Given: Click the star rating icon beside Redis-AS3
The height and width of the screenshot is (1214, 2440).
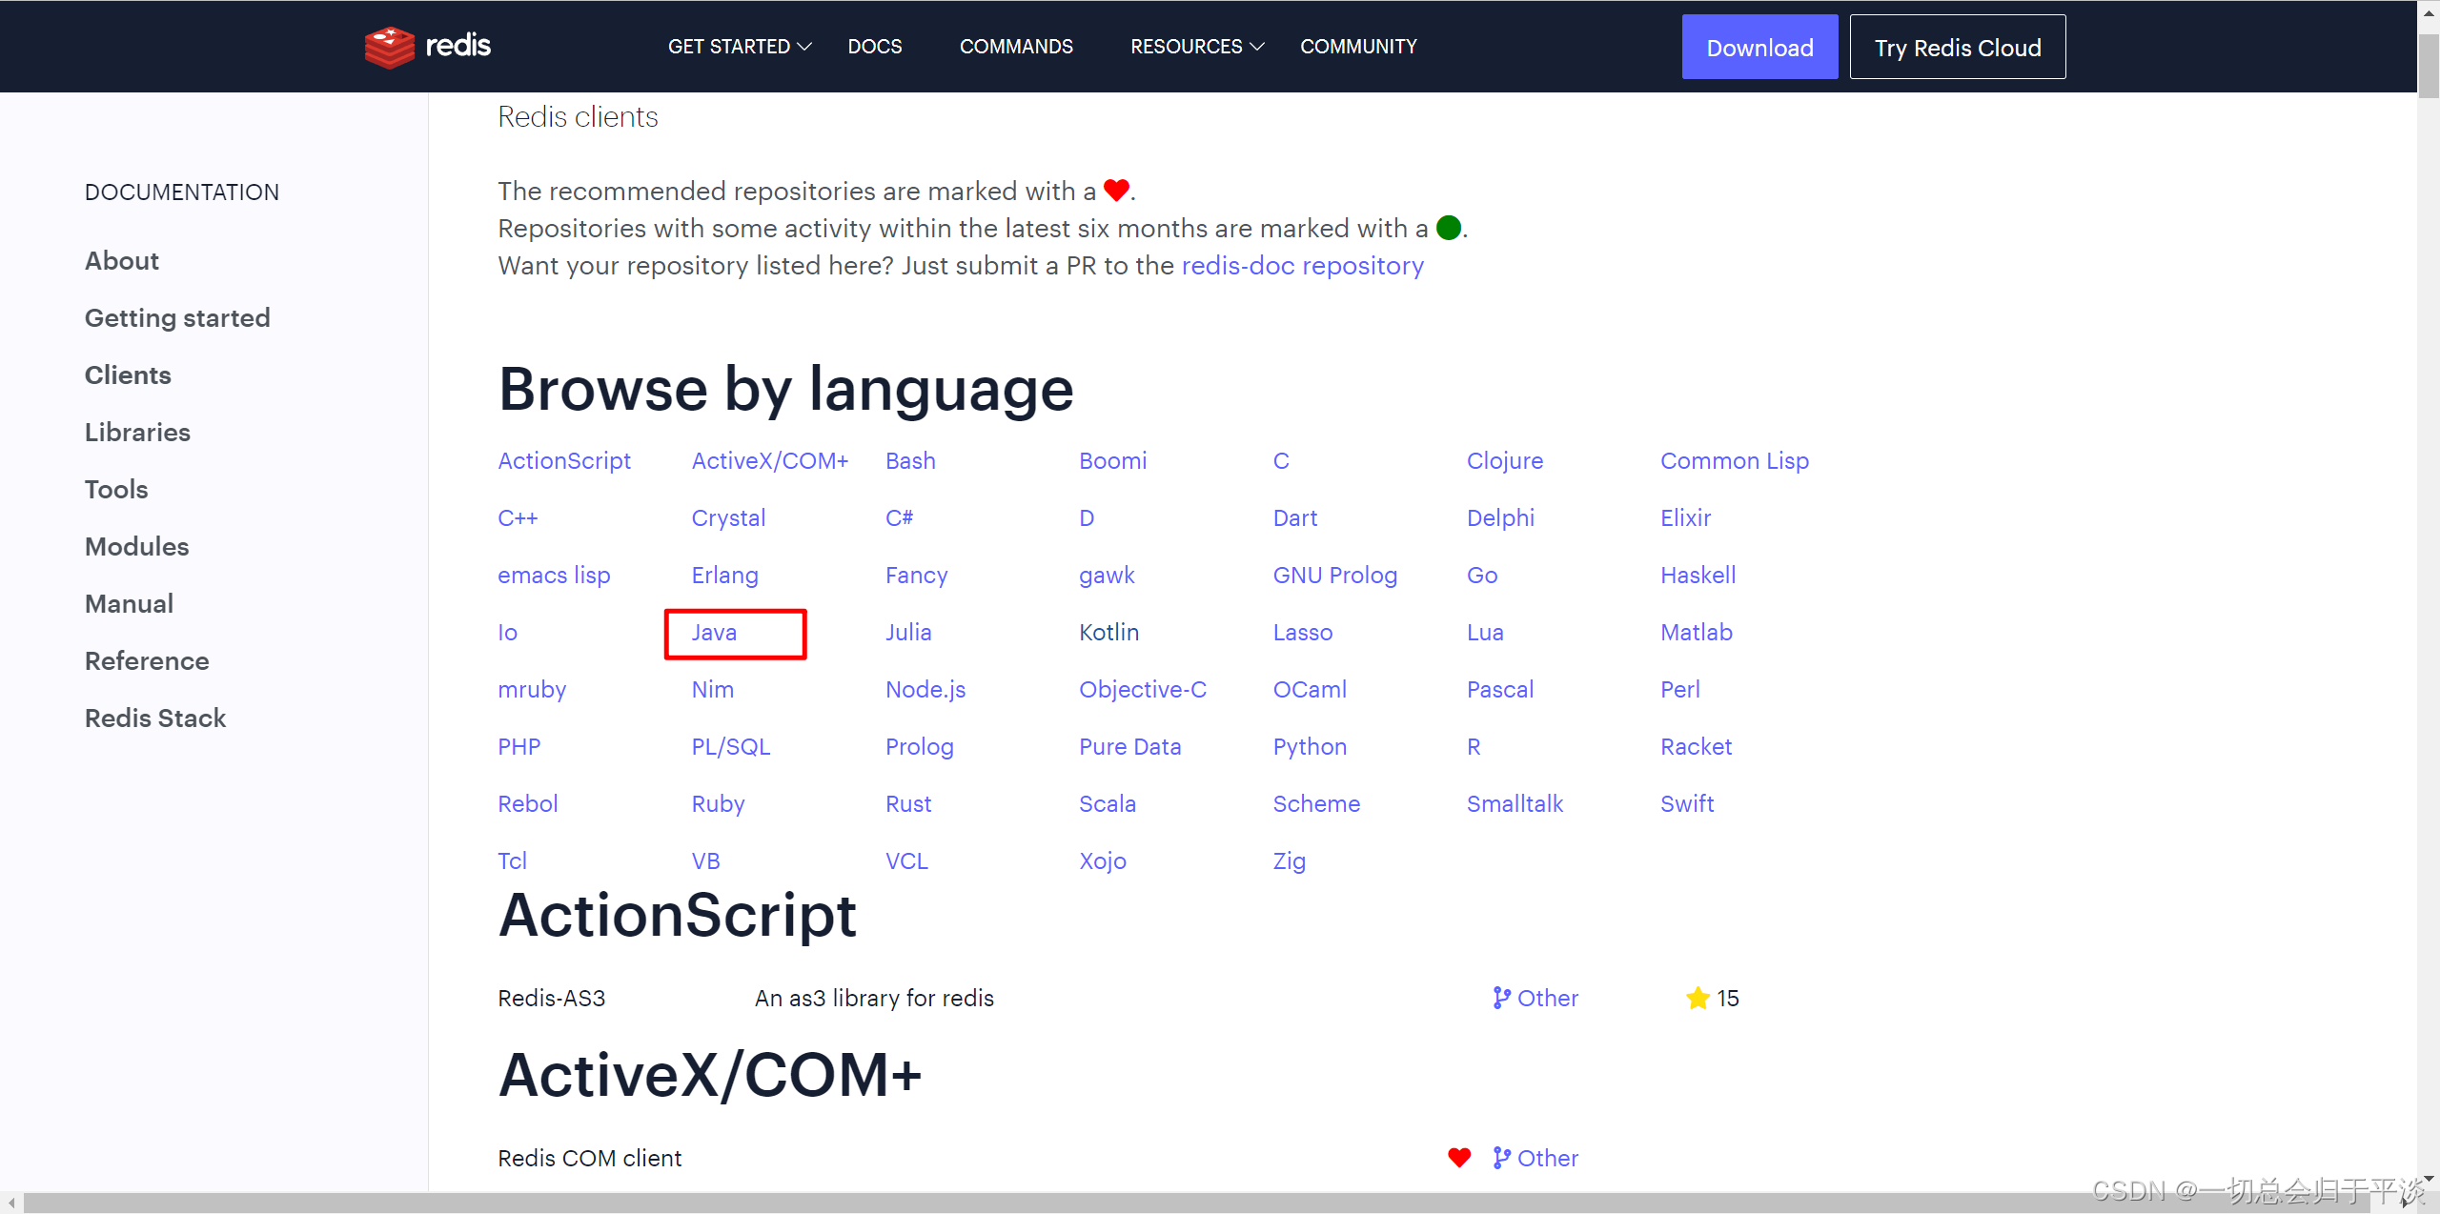Looking at the screenshot, I should coord(1697,998).
